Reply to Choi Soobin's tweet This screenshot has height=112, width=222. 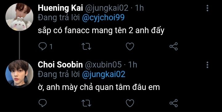pos(43,103)
